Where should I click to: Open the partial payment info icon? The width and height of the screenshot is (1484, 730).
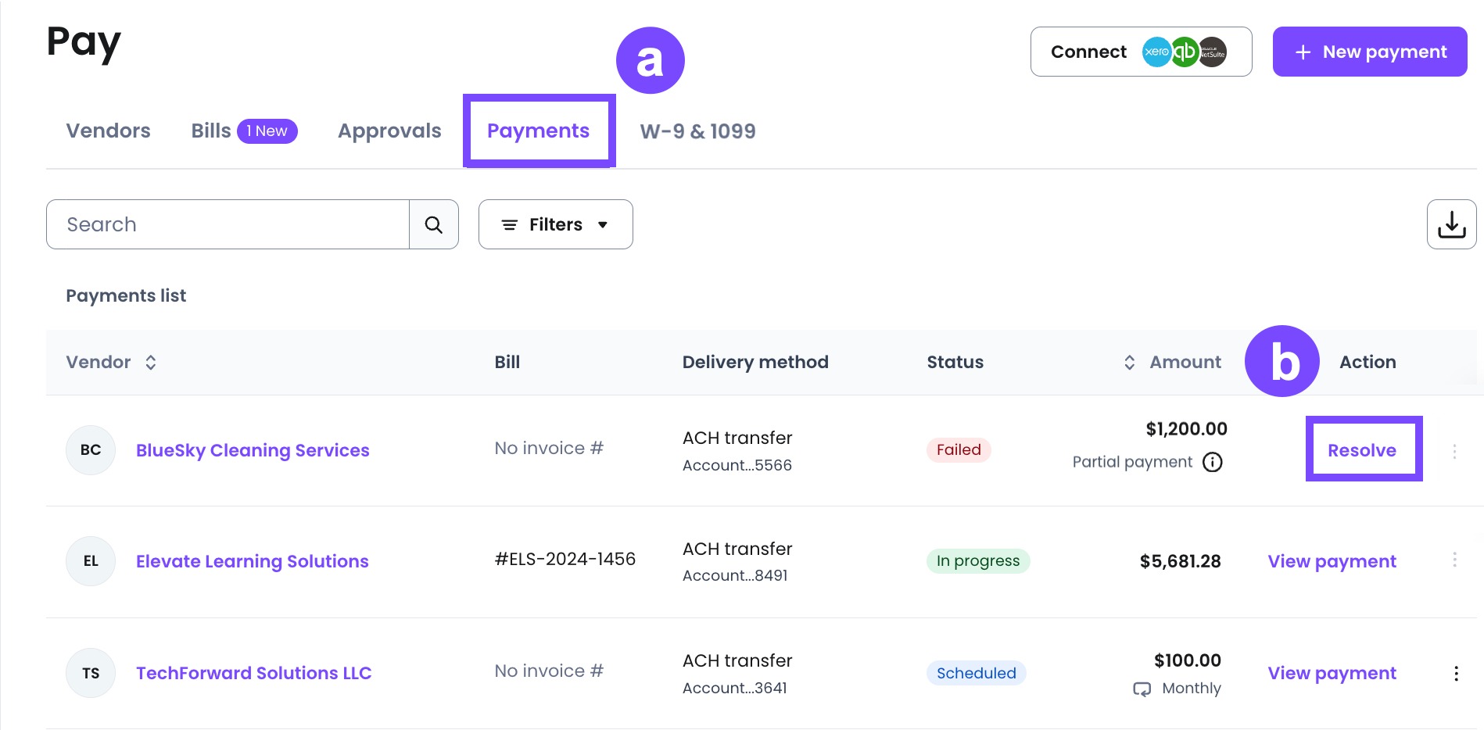(1212, 462)
